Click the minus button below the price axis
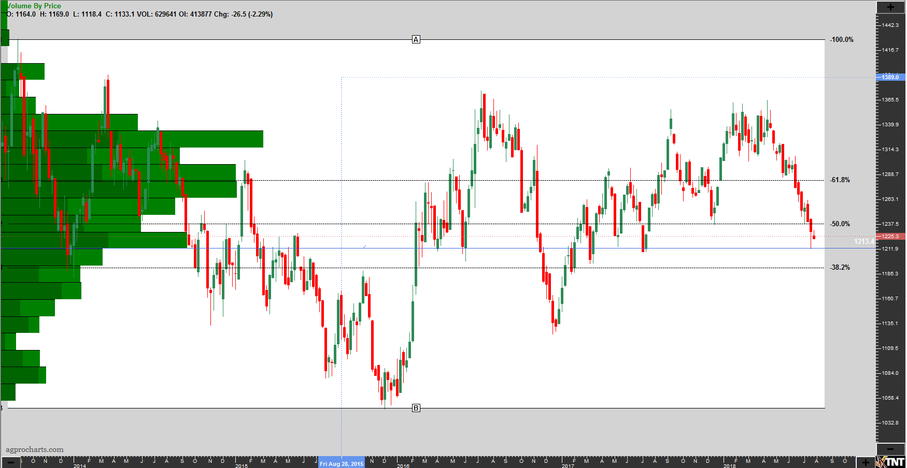Viewport: 907px width, 468px height. 890,449
